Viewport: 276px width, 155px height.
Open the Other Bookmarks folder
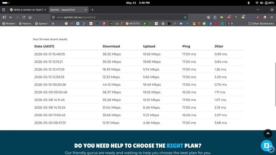(261, 24)
